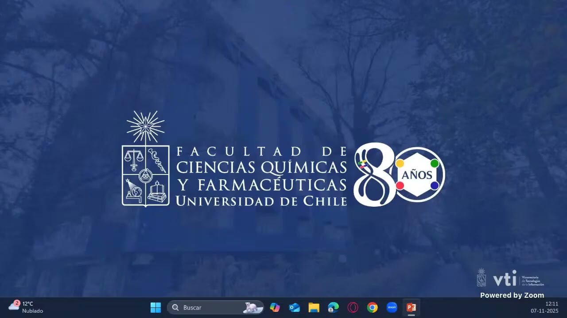Open the weather widget showing 12°C Nublado

tap(26, 307)
